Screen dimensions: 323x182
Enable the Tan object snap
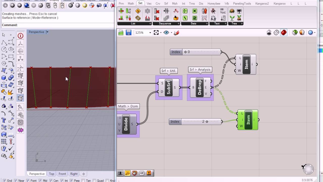83,180
